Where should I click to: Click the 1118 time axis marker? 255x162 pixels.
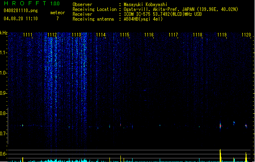tap(197, 35)
